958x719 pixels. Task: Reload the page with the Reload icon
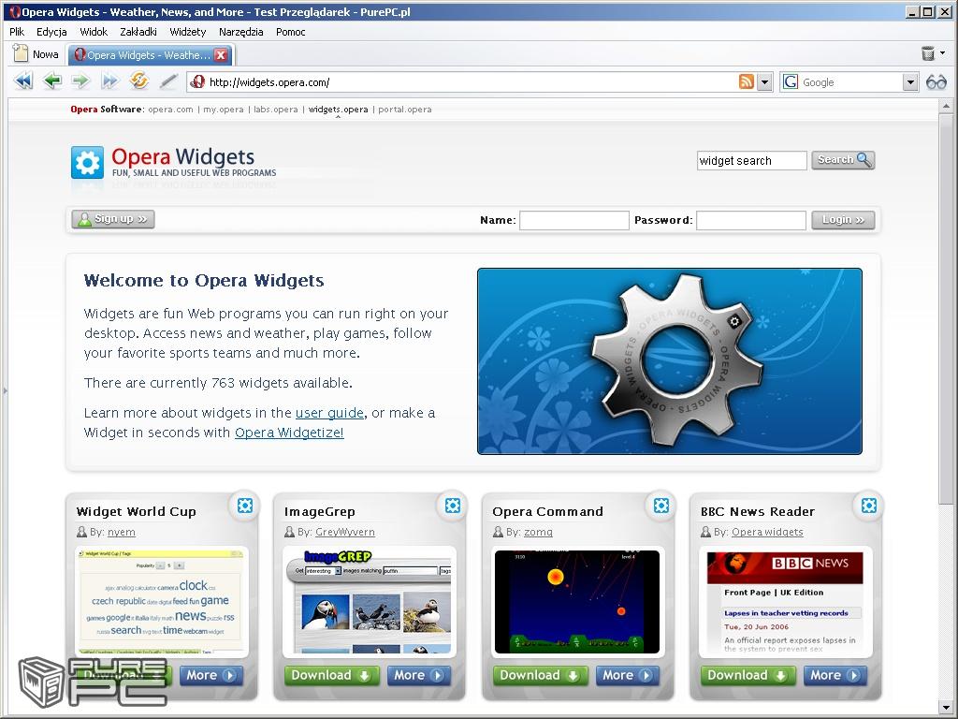[x=139, y=81]
